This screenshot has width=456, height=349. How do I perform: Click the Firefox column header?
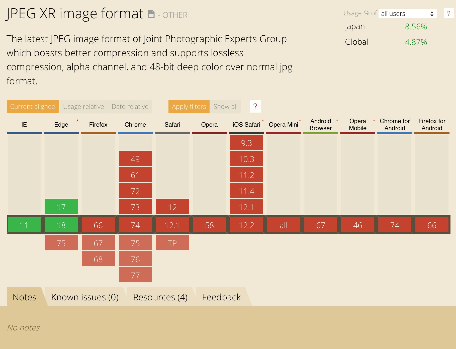98,125
